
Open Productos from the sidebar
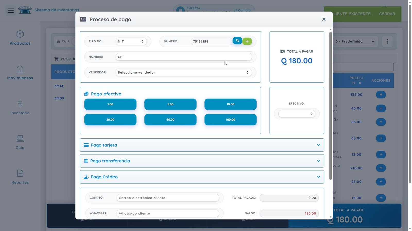click(x=20, y=38)
